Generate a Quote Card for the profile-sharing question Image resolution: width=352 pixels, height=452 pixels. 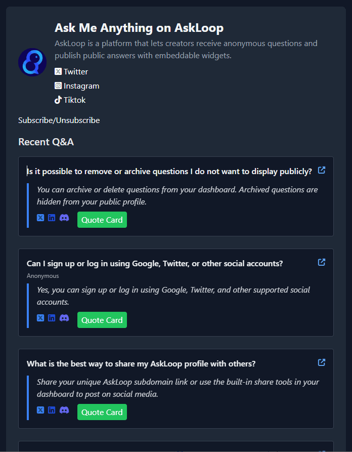102,412
